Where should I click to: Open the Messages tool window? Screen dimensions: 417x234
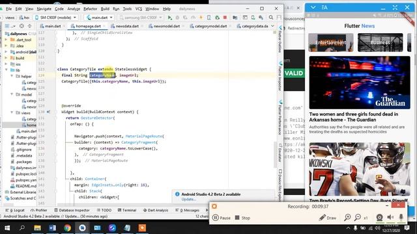(187, 210)
